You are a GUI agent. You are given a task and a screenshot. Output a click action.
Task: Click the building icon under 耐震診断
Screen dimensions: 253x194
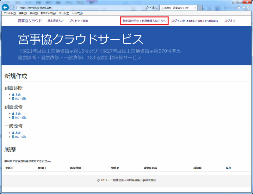point(13,99)
